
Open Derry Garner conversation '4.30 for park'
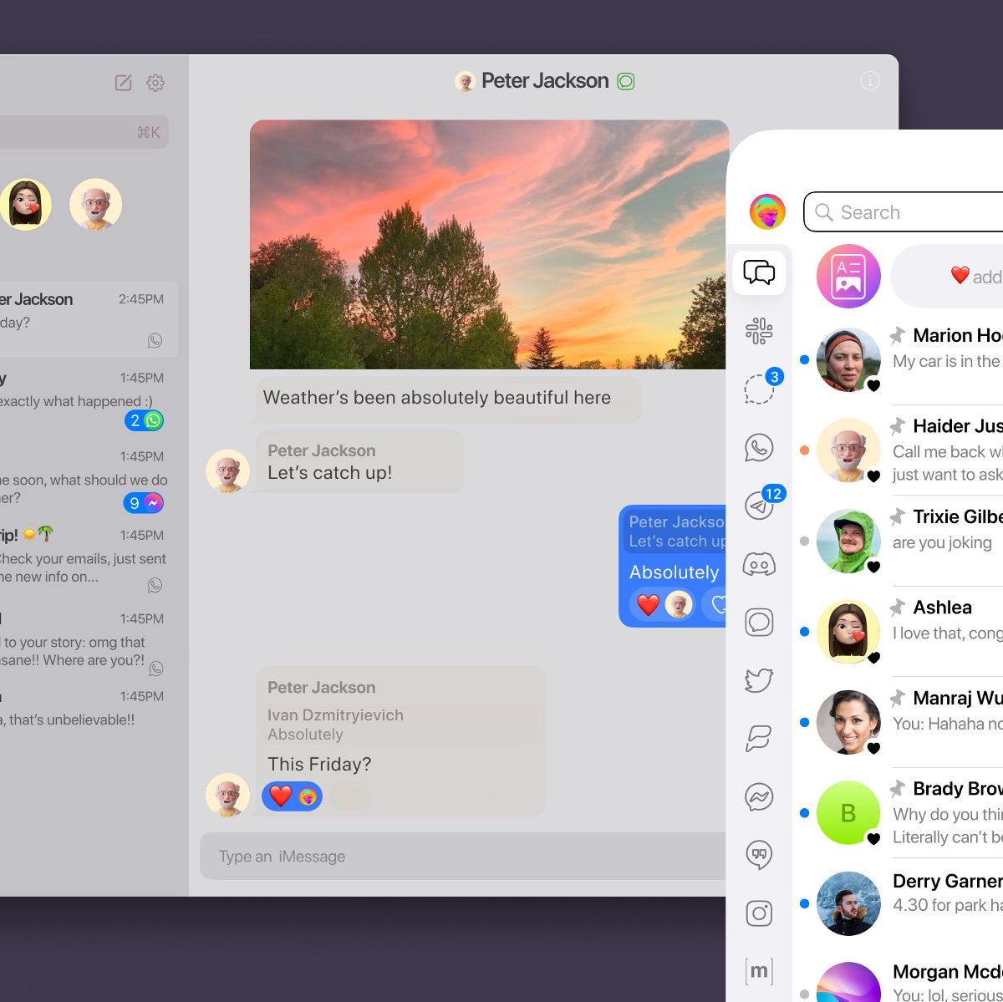point(900,903)
